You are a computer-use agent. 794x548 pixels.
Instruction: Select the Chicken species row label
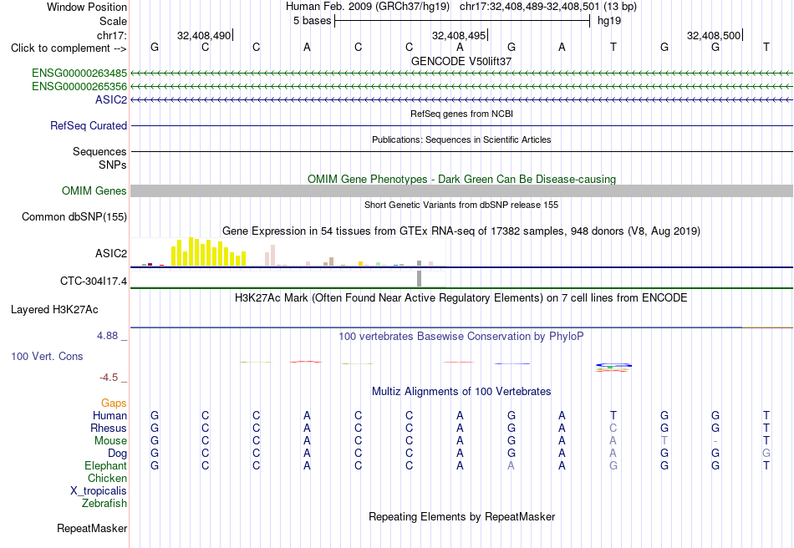[x=107, y=478]
